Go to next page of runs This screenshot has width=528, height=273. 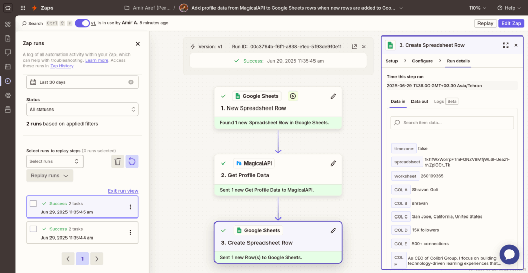(96, 259)
